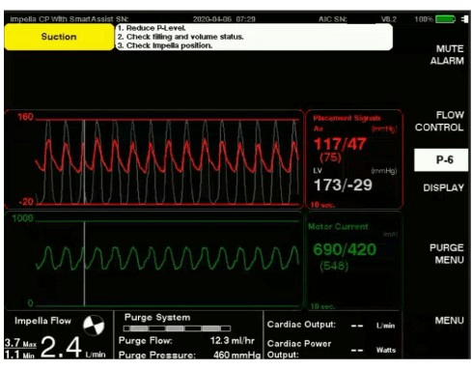This screenshot has height=371, width=472.
Task: Open the FLOW CONTROL menu
Action: 439,121
